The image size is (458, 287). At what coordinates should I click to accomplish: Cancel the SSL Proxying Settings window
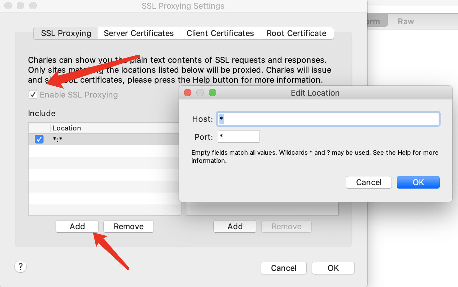[x=284, y=268]
